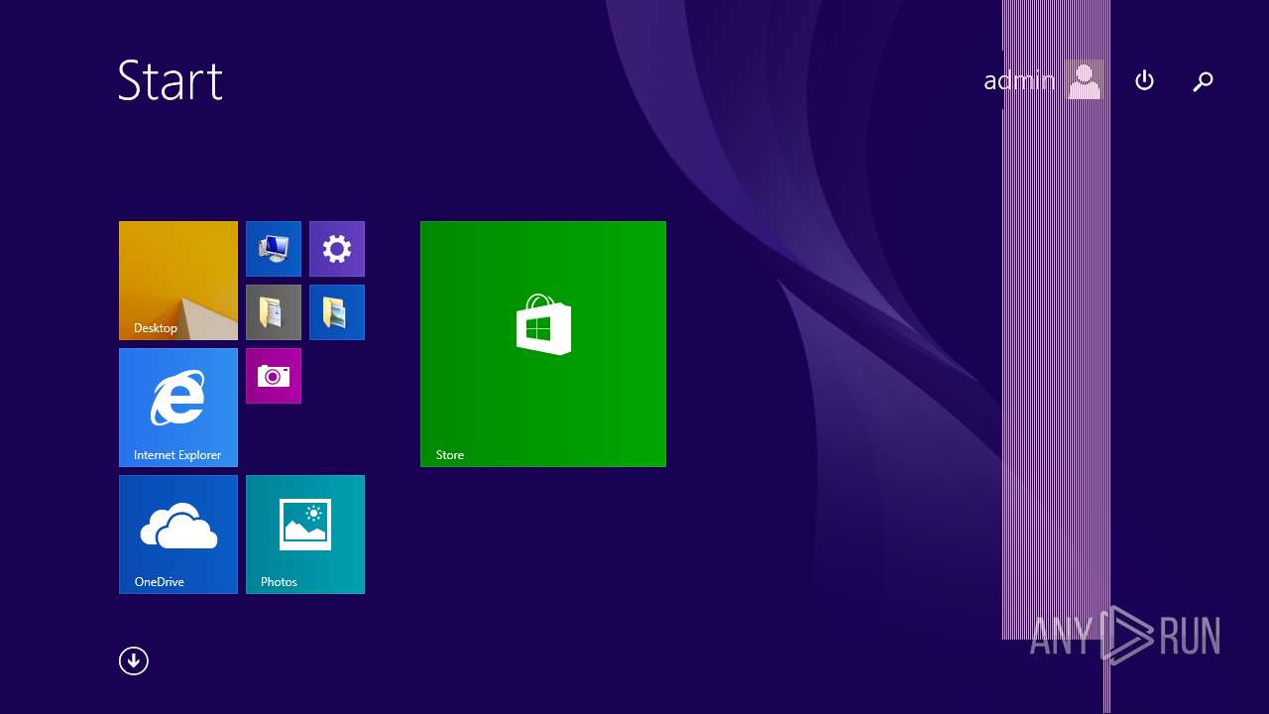Image resolution: width=1269 pixels, height=714 pixels.
Task: Open the Photos tile
Action: 305,535
